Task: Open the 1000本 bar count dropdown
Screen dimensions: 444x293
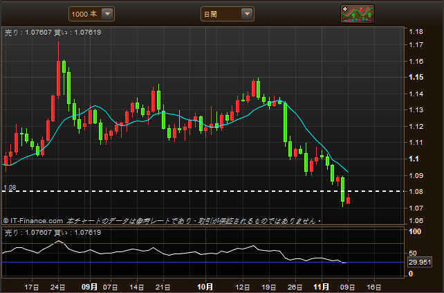Action: [x=91, y=14]
